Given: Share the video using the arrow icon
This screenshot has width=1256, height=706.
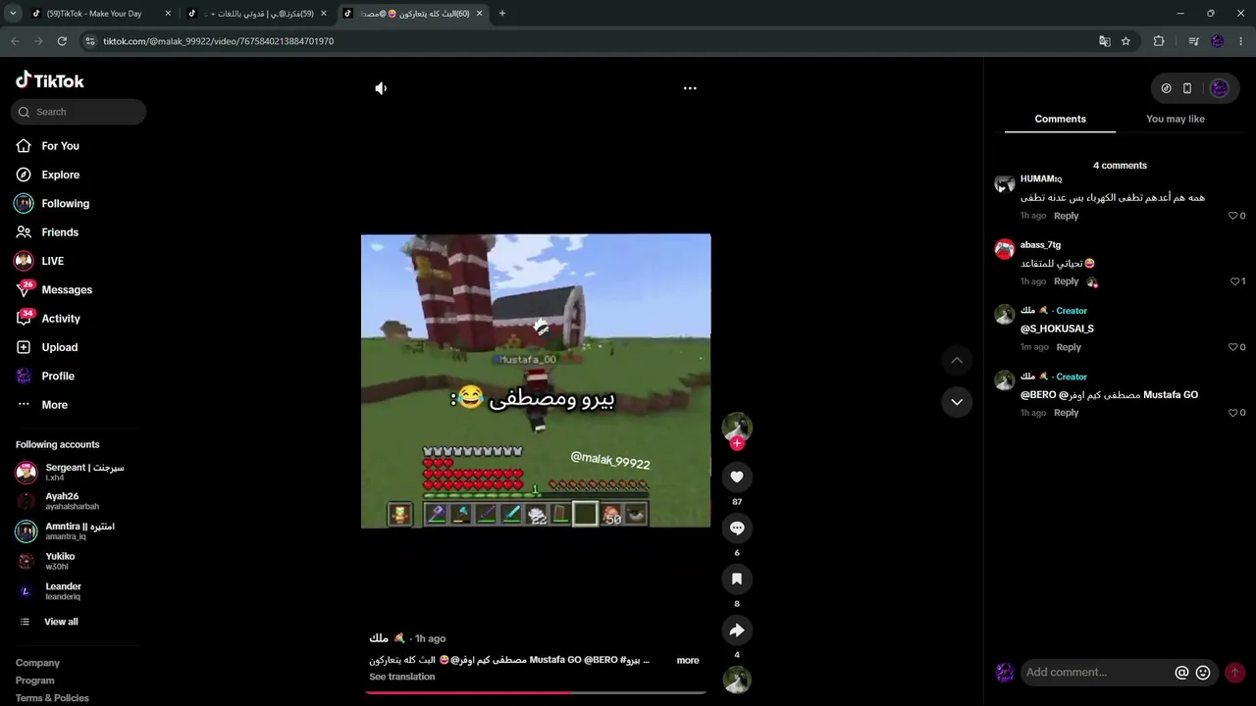Looking at the screenshot, I should (737, 630).
